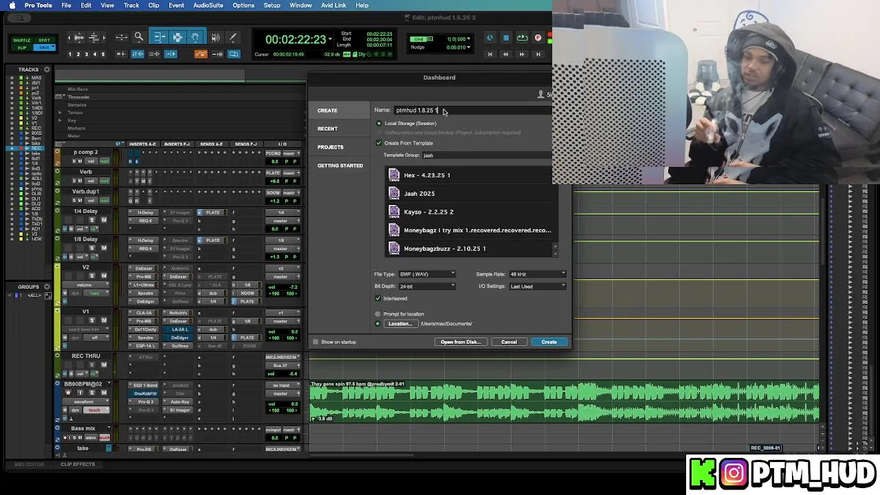Image resolution: width=880 pixels, height=495 pixels.
Task: Open the Setup menu
Action: [272, 5]
